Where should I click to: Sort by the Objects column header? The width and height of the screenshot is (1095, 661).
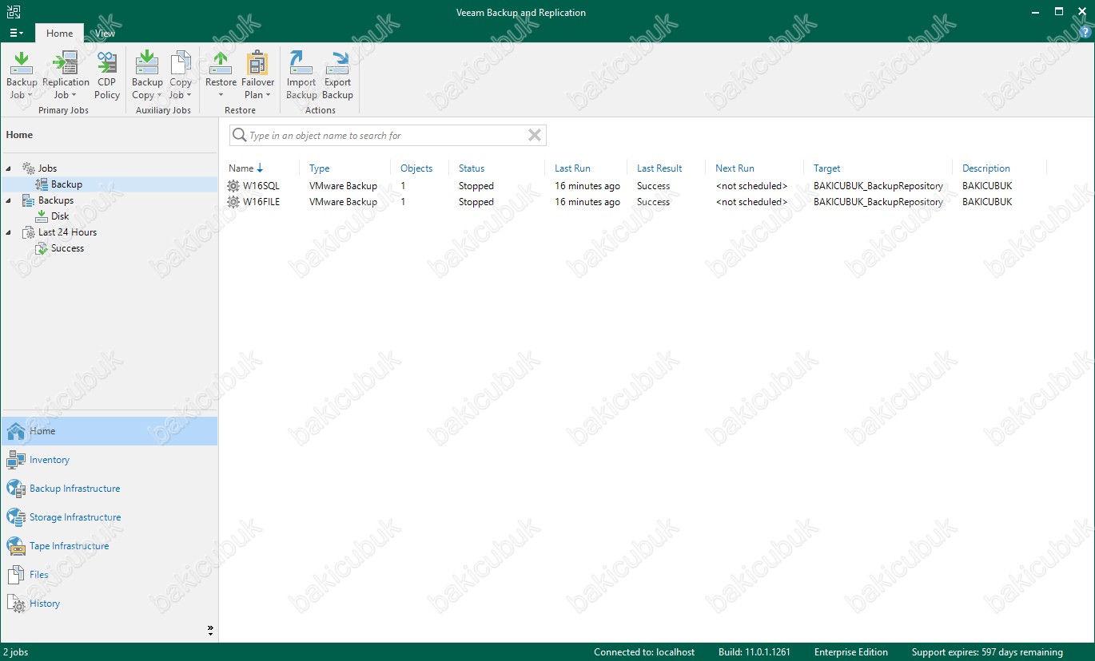(x=416, y=168)
